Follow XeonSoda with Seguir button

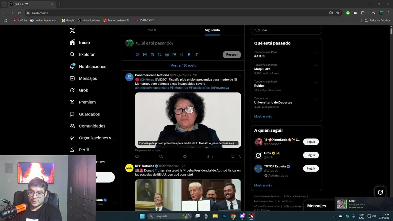pos(311,142)
